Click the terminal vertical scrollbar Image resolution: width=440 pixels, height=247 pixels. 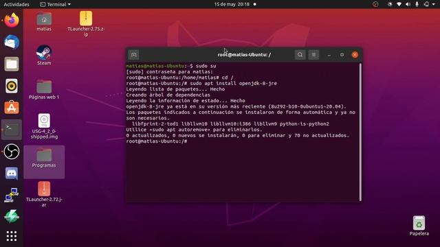360,132
